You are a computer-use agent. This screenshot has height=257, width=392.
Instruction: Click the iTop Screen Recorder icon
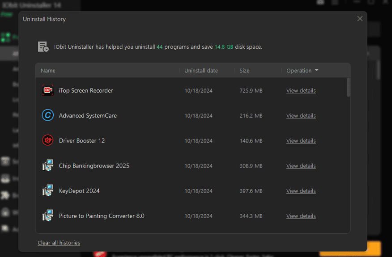tap(47, 90)
